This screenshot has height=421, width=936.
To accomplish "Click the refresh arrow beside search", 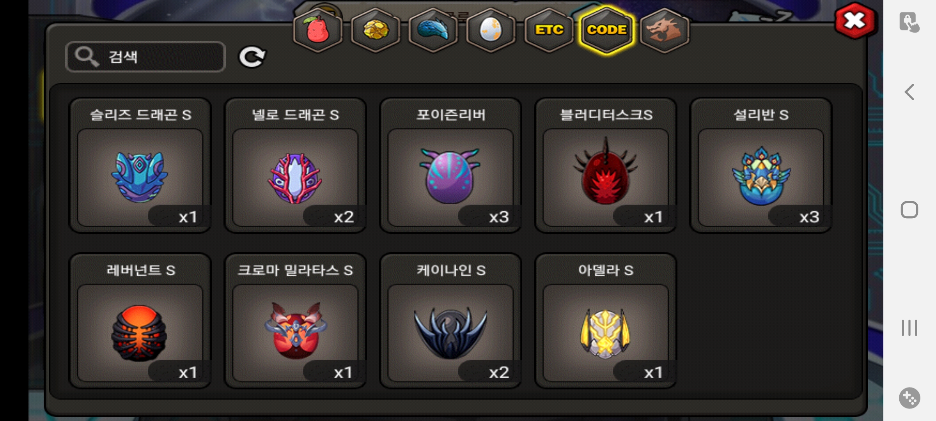I will click(x=252, y=57).
